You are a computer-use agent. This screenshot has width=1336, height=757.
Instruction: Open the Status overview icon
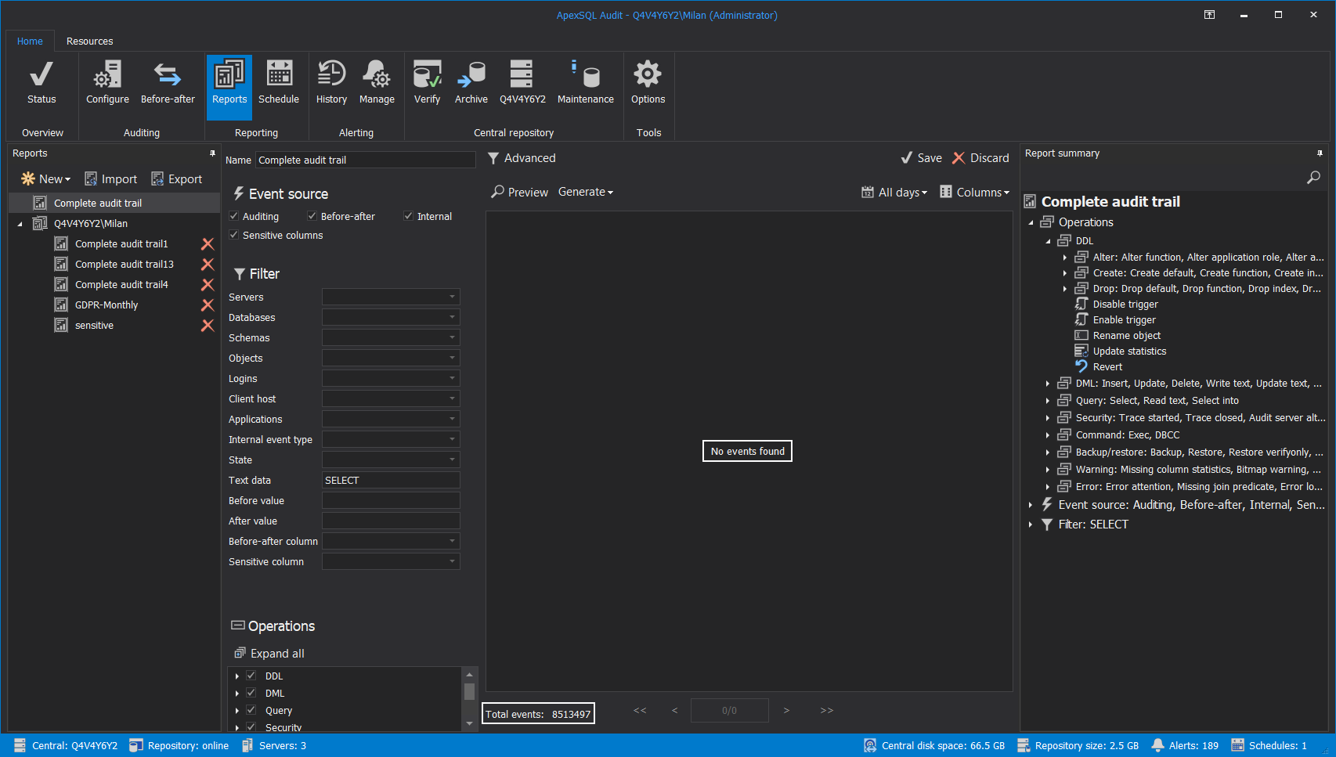click(42, 81)
